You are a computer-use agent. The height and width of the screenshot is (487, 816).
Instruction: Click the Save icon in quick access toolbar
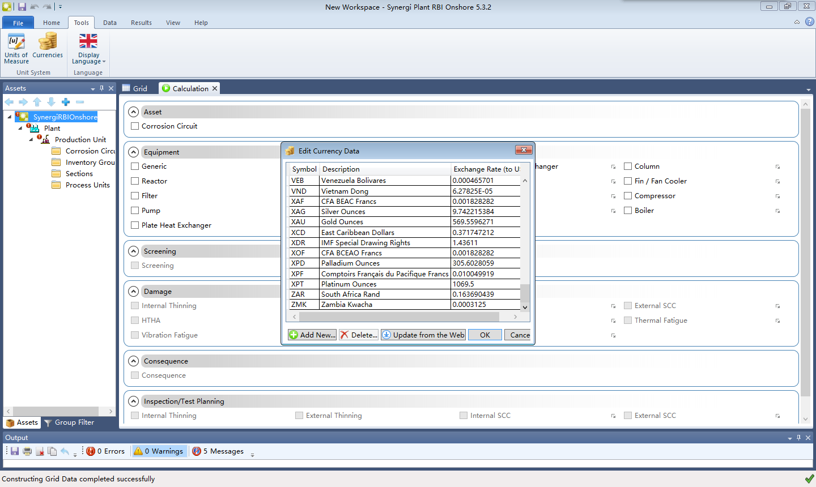(22, 7)
